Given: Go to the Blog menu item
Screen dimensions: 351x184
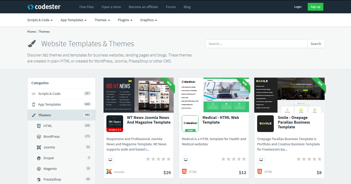Looking at the screenshot, I should click(x=187, y=7).
